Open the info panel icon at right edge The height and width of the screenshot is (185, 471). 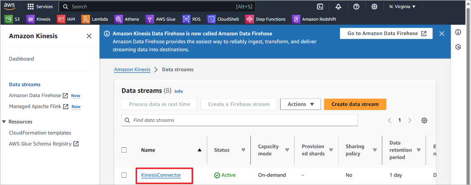pyautogui.click(x=458, y=32)
